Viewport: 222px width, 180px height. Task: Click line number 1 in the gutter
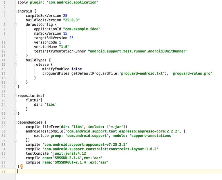[4, 2]
